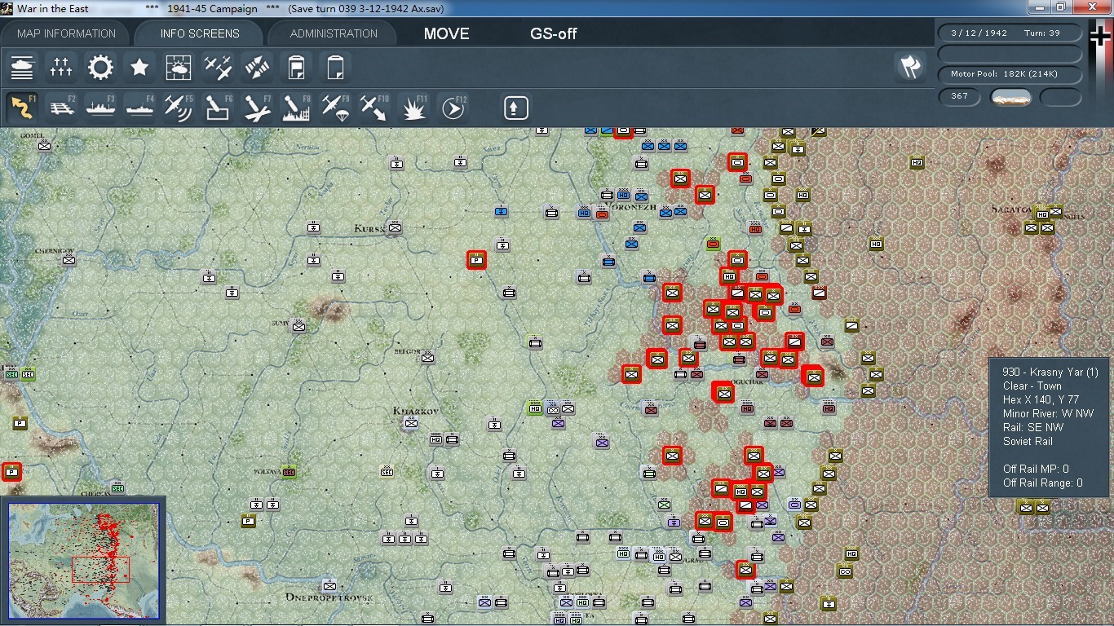
Task: Select the green SEC counter at Poltava
Action: (x=289, y=472)
